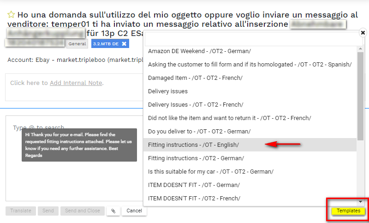Click the General tag label

tap(77, 44)
